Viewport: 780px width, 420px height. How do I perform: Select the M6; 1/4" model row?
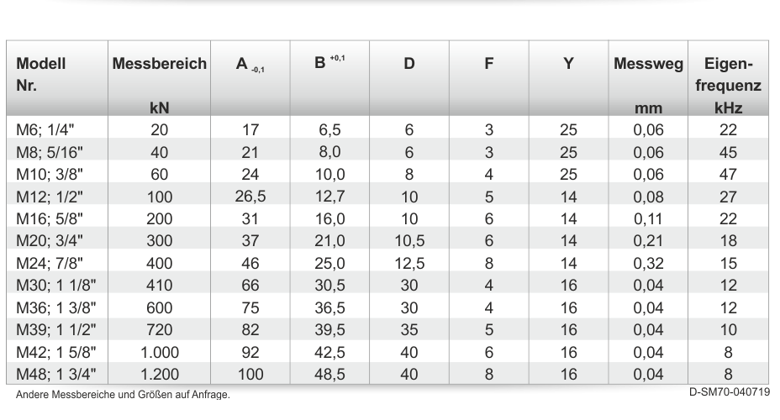tap(387, 129)
